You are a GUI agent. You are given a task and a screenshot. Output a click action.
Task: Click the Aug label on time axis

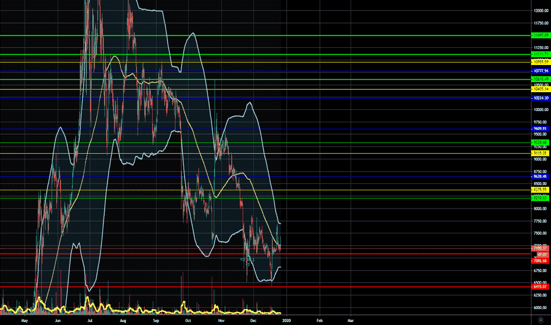[x=123, y=320]
